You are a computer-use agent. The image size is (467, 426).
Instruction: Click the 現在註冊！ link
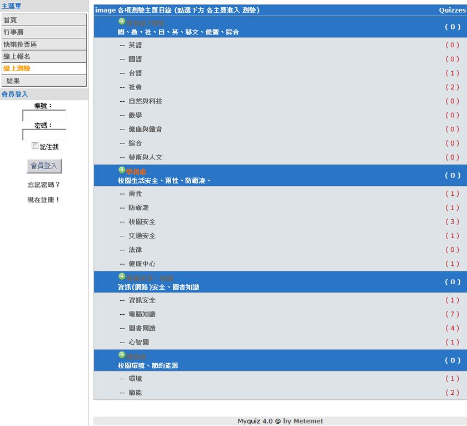(x=44, y=200)
